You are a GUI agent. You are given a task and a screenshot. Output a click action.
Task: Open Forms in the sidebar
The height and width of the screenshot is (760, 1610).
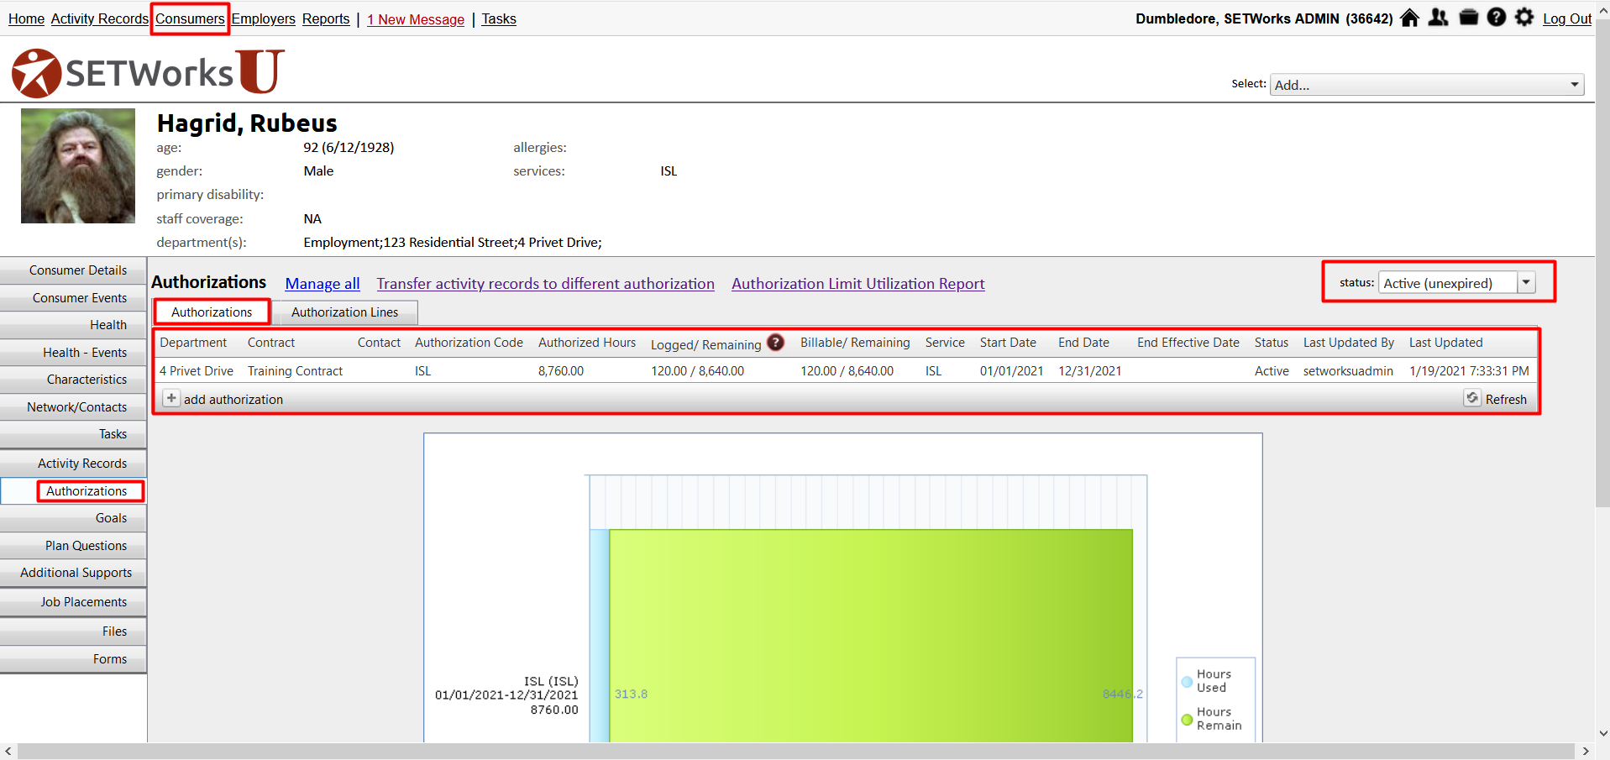73,659
